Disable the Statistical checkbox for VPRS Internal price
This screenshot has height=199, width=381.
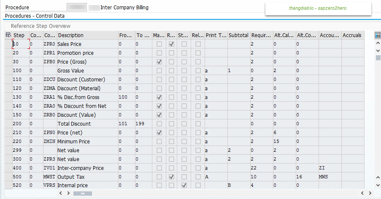(184, 186)
